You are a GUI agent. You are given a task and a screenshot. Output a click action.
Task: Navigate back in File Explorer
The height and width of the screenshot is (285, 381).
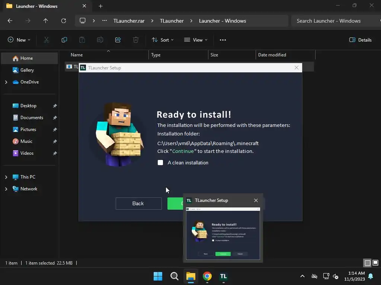pos(10,21)
